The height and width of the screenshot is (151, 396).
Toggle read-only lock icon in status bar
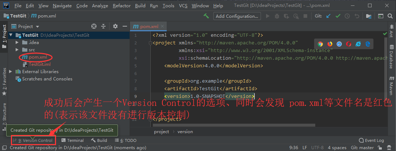click(x=379, y=147)
